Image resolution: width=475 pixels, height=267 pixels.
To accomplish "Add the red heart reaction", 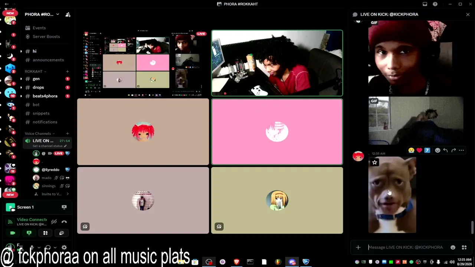I will (x=419, y=150).
